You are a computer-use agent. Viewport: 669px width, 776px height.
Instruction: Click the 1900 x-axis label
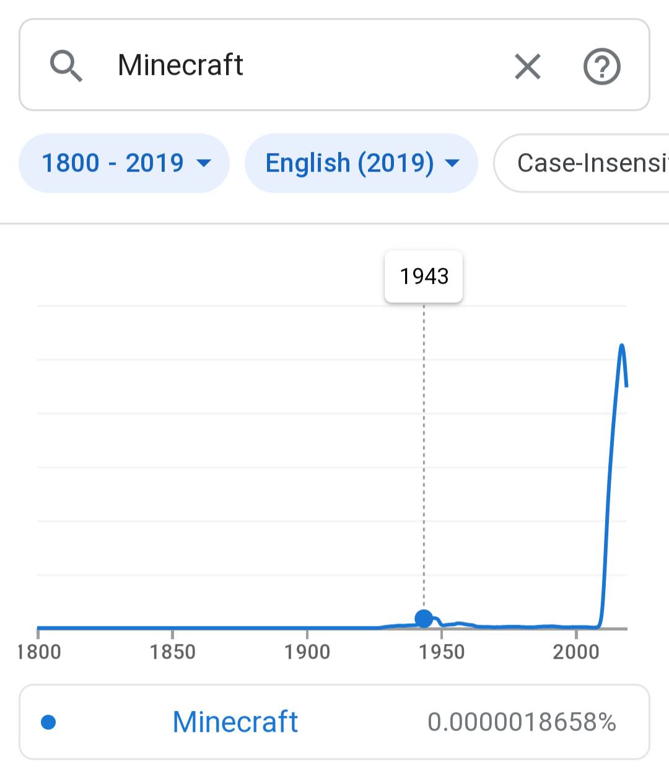click(307, 652)
